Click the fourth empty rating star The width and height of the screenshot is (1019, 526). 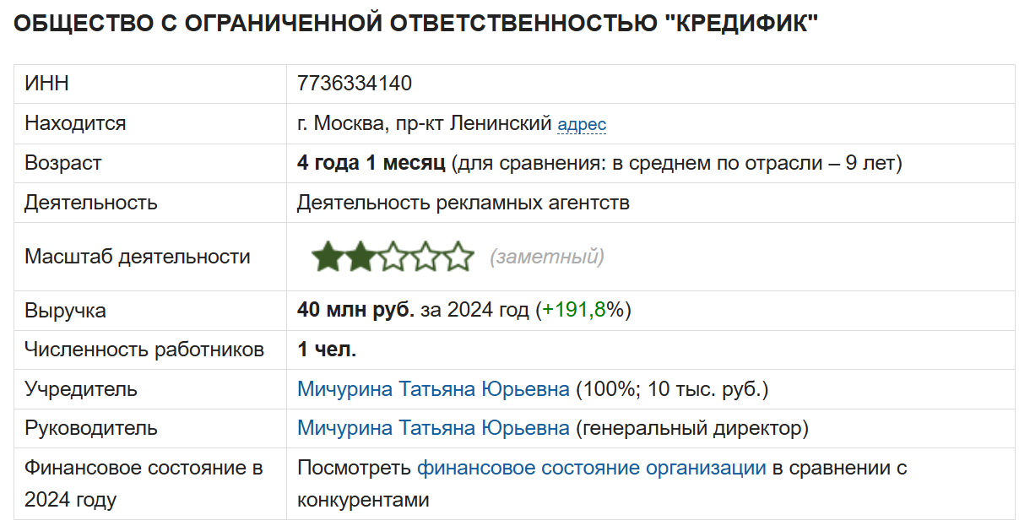click(x=425, y=257)
